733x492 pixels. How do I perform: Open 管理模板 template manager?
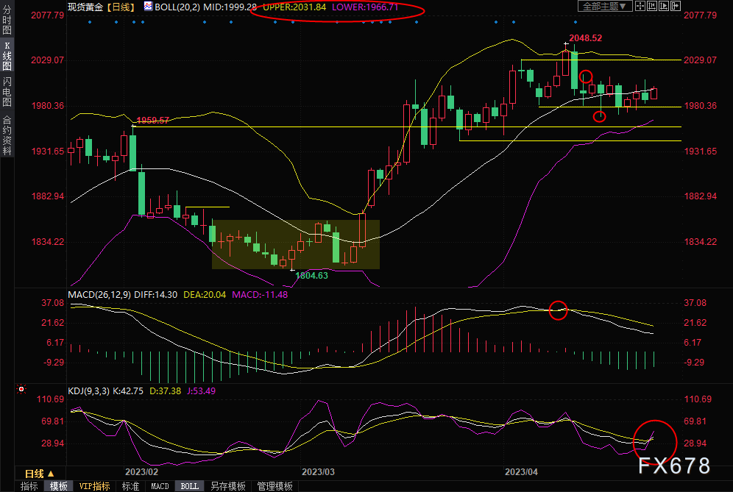[274, 486]
